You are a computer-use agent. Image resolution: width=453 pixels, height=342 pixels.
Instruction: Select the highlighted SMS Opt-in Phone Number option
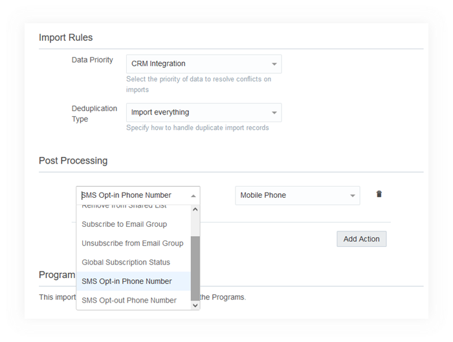pos(126,281)
